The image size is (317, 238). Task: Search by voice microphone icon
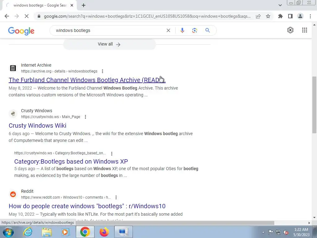[x=182, y=30]
